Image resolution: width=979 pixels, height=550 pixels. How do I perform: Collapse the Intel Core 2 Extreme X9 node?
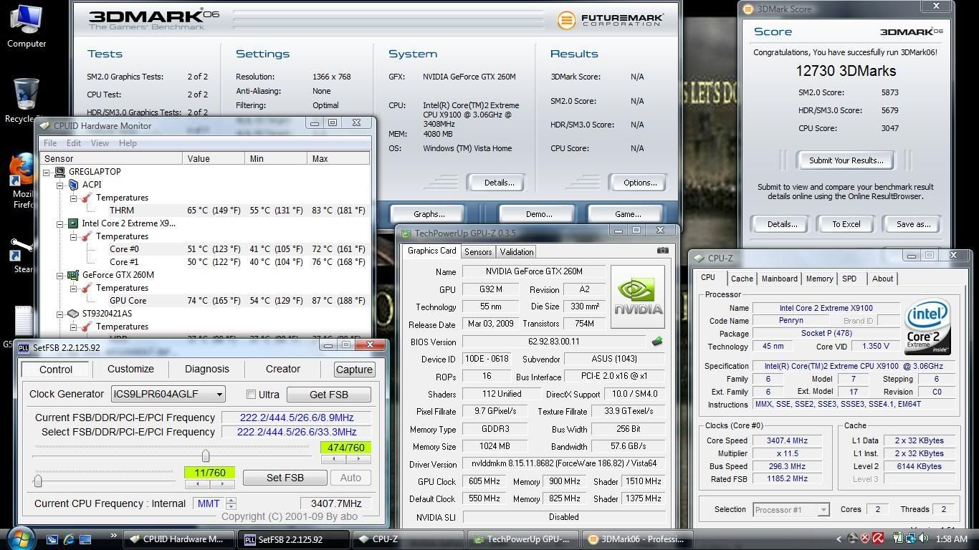[x=60, y=223]
